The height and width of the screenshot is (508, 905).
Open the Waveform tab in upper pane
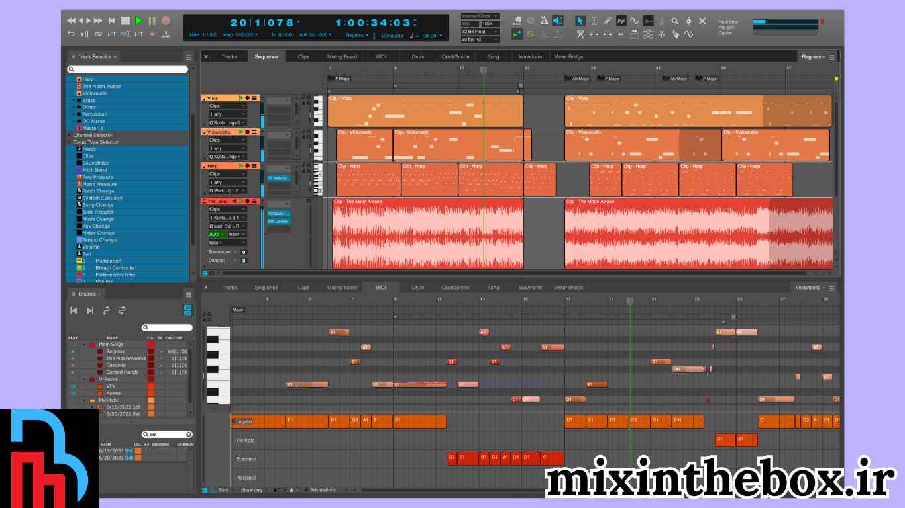coord(530,57)
